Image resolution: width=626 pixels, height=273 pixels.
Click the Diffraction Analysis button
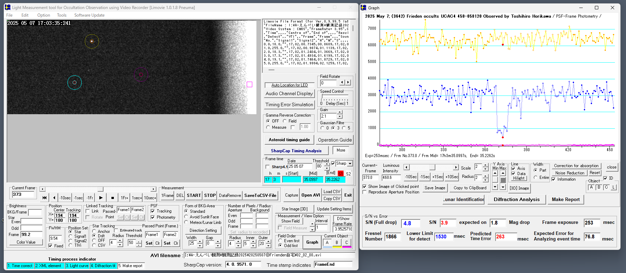516,200
